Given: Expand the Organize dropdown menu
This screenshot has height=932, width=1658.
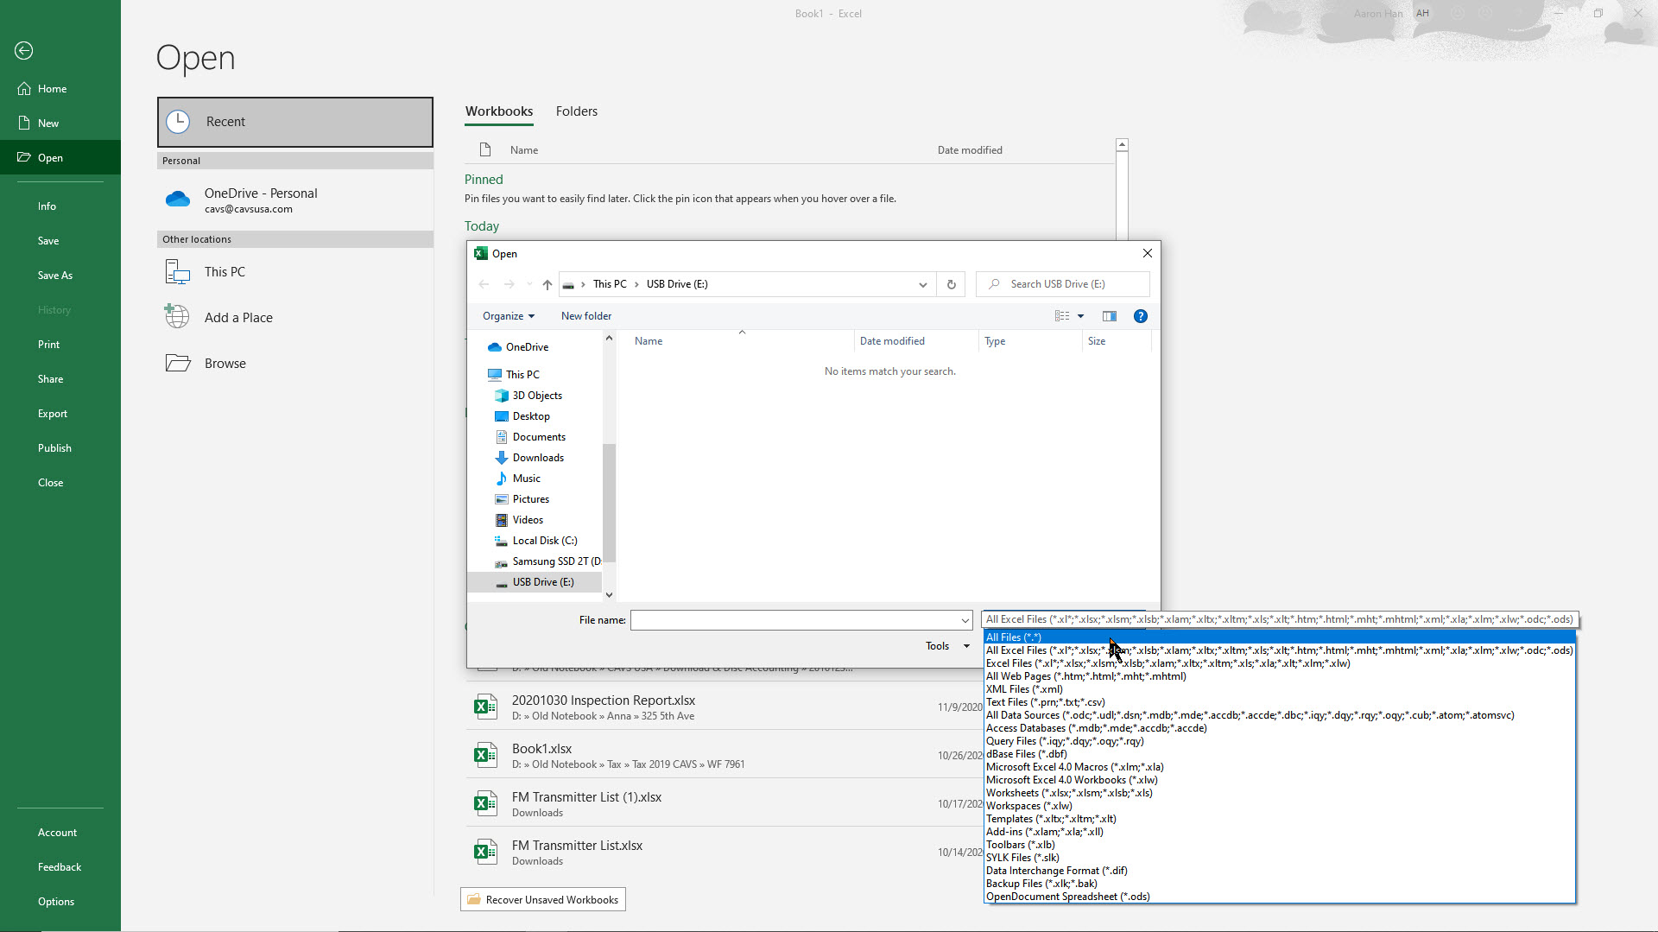Looking at the screenshot, I should (508, 316).
